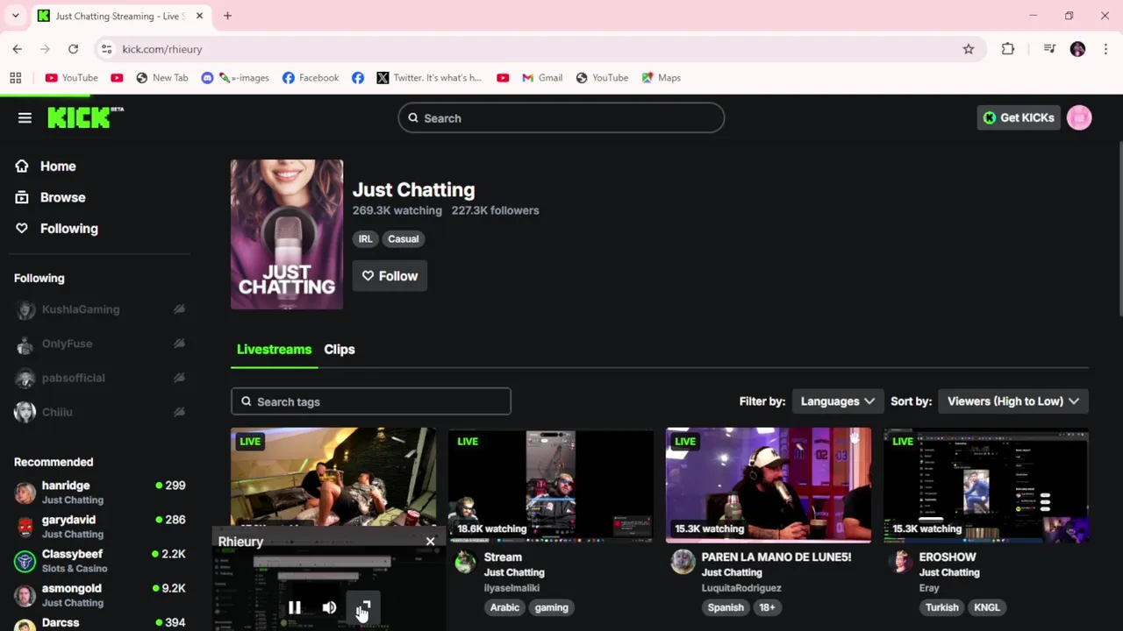Screen dimensions: 1123x631
Task: Open the New Tab bookmark
Action: [162, 78]
